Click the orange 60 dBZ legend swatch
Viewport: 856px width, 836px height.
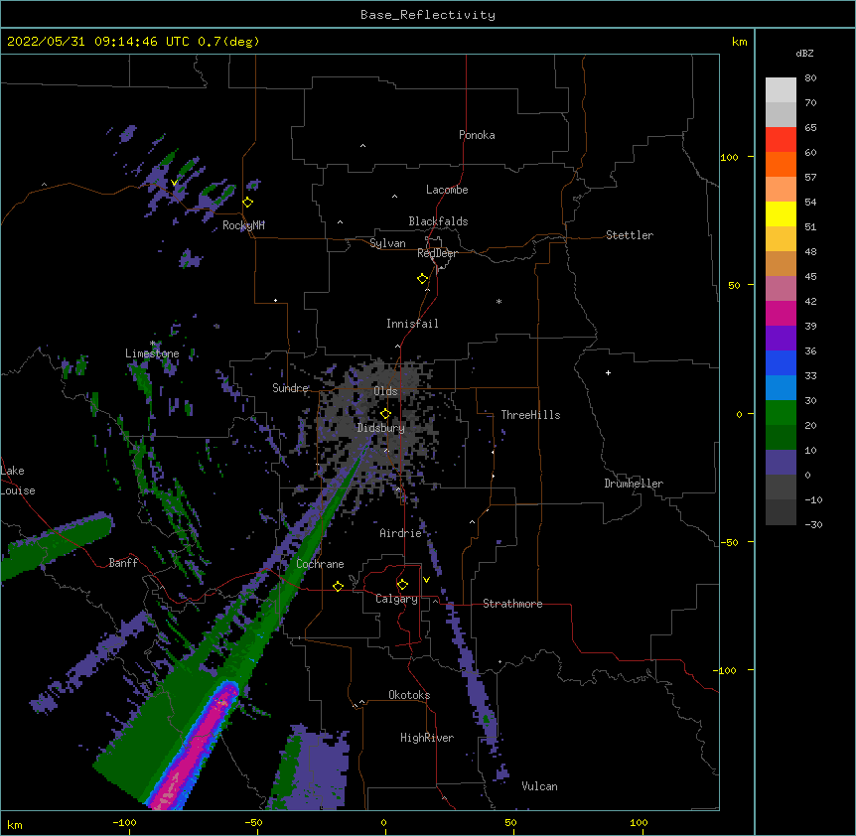click(781, 164)
